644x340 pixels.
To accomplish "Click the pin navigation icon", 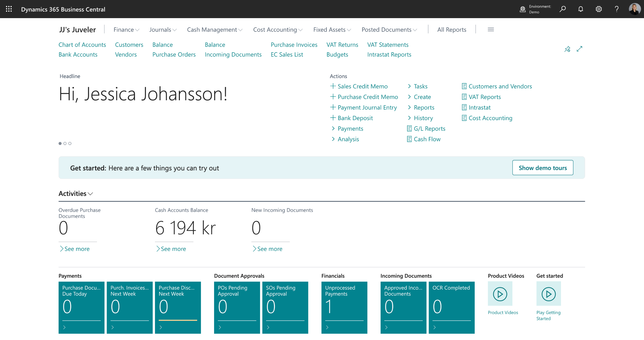I will pos(567,49).
